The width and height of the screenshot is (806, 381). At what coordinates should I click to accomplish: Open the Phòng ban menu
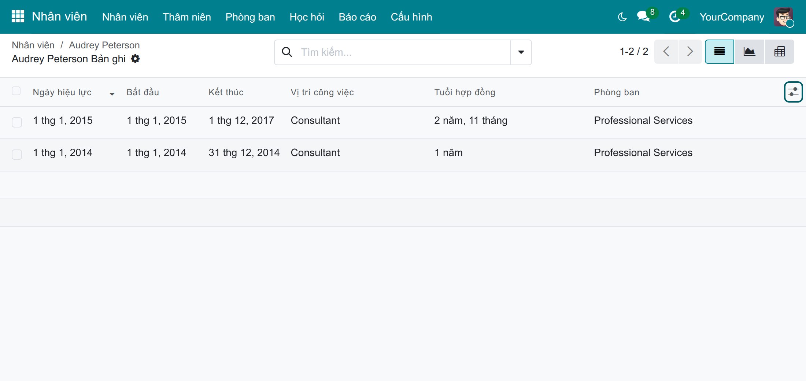250,17
